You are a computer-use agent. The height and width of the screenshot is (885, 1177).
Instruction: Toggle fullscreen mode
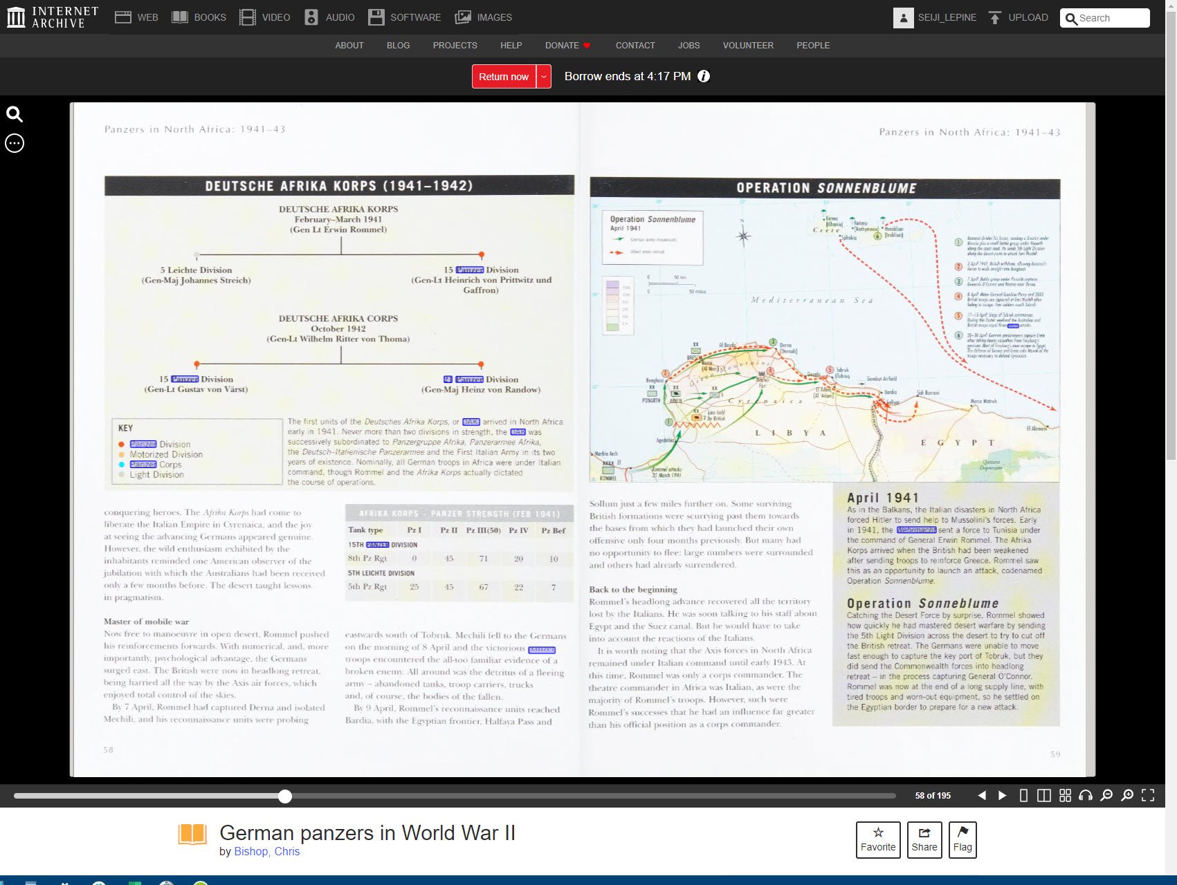(x=1148, y=796)
